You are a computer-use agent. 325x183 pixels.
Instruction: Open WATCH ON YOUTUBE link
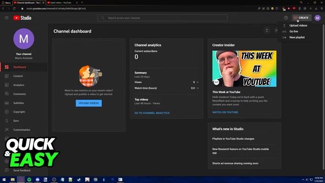[225, 112]
